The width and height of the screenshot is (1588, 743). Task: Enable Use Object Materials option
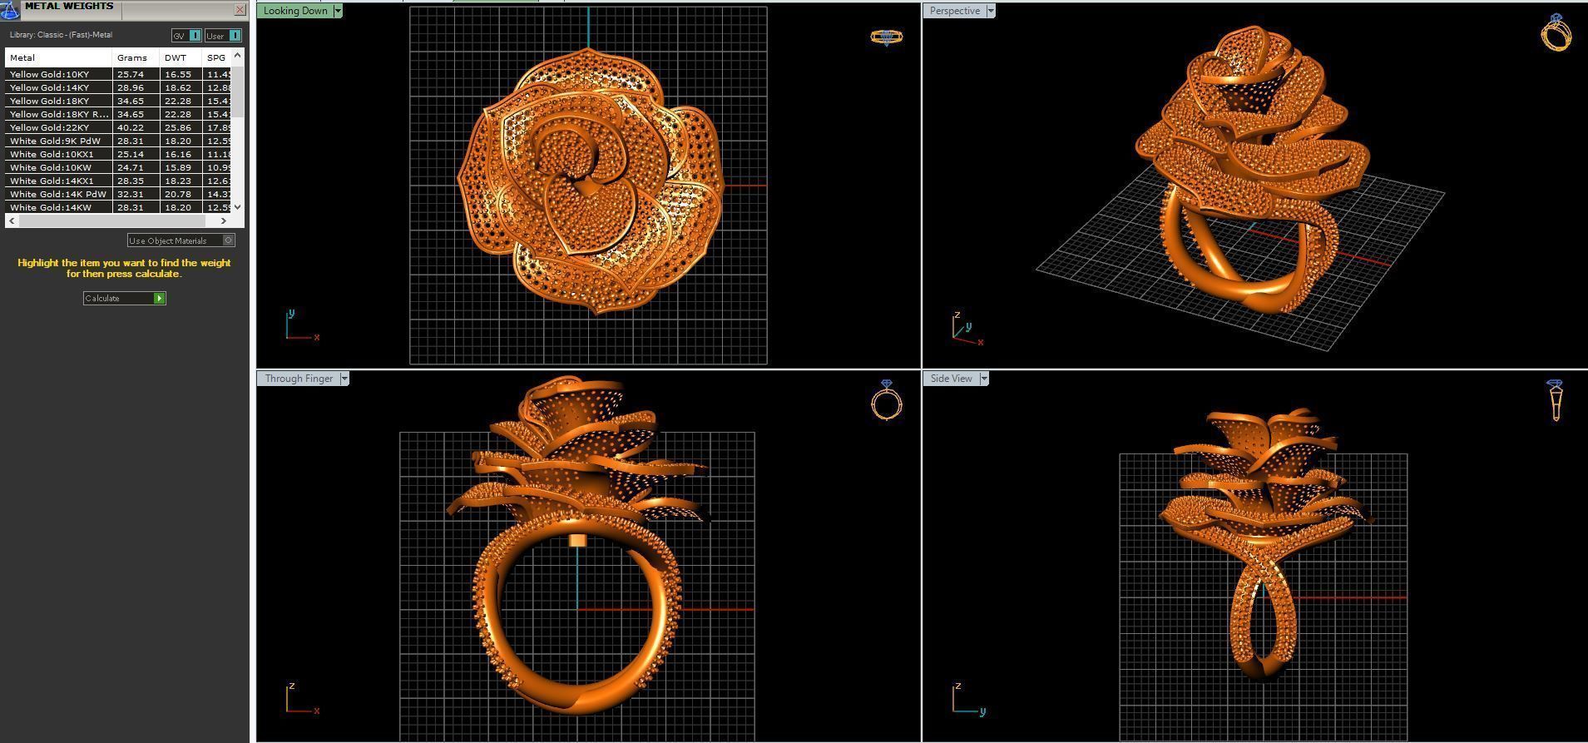181,240
